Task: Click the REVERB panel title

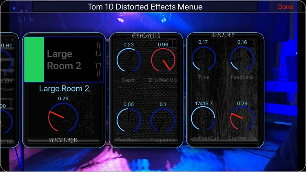Action: [x=63, y=140]
